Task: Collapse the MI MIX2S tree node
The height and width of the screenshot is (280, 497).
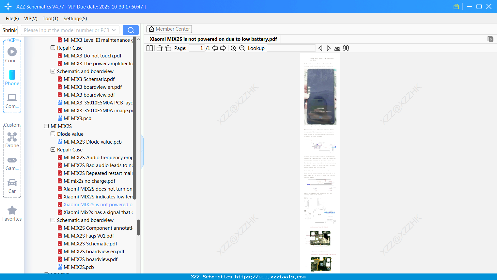Action: pyautogui.click(x=46, y=126)
